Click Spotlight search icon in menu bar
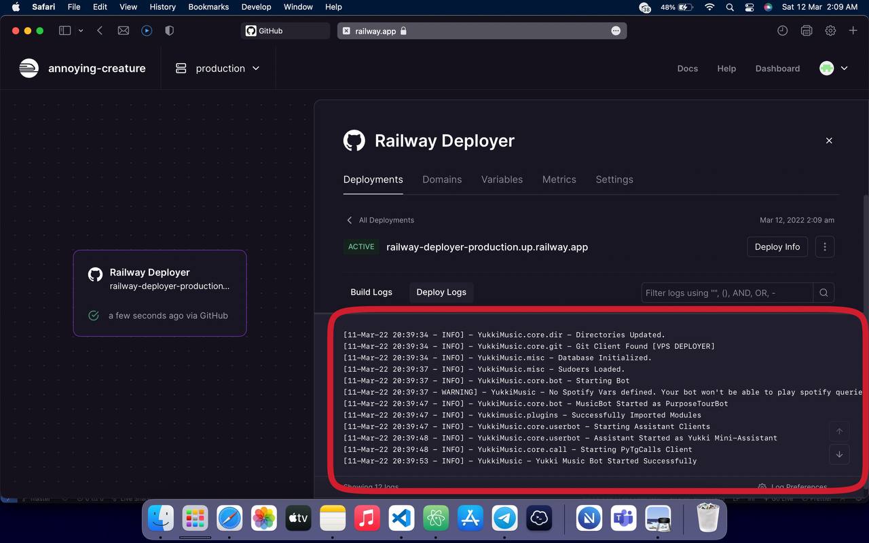 click(730, 7)
